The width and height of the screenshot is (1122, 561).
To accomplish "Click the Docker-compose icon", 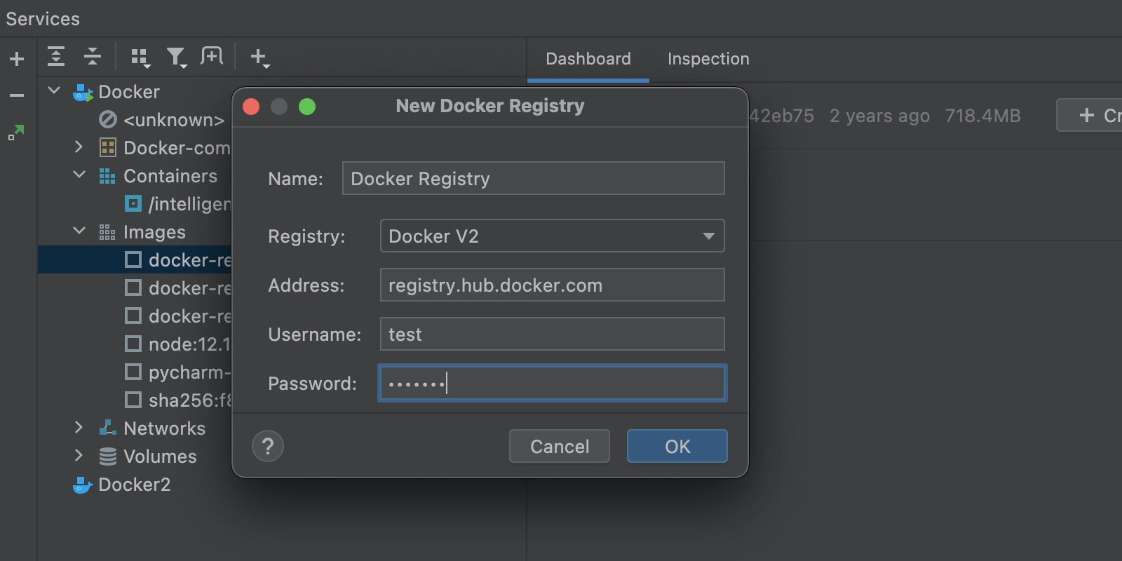I will click(108, 148).
